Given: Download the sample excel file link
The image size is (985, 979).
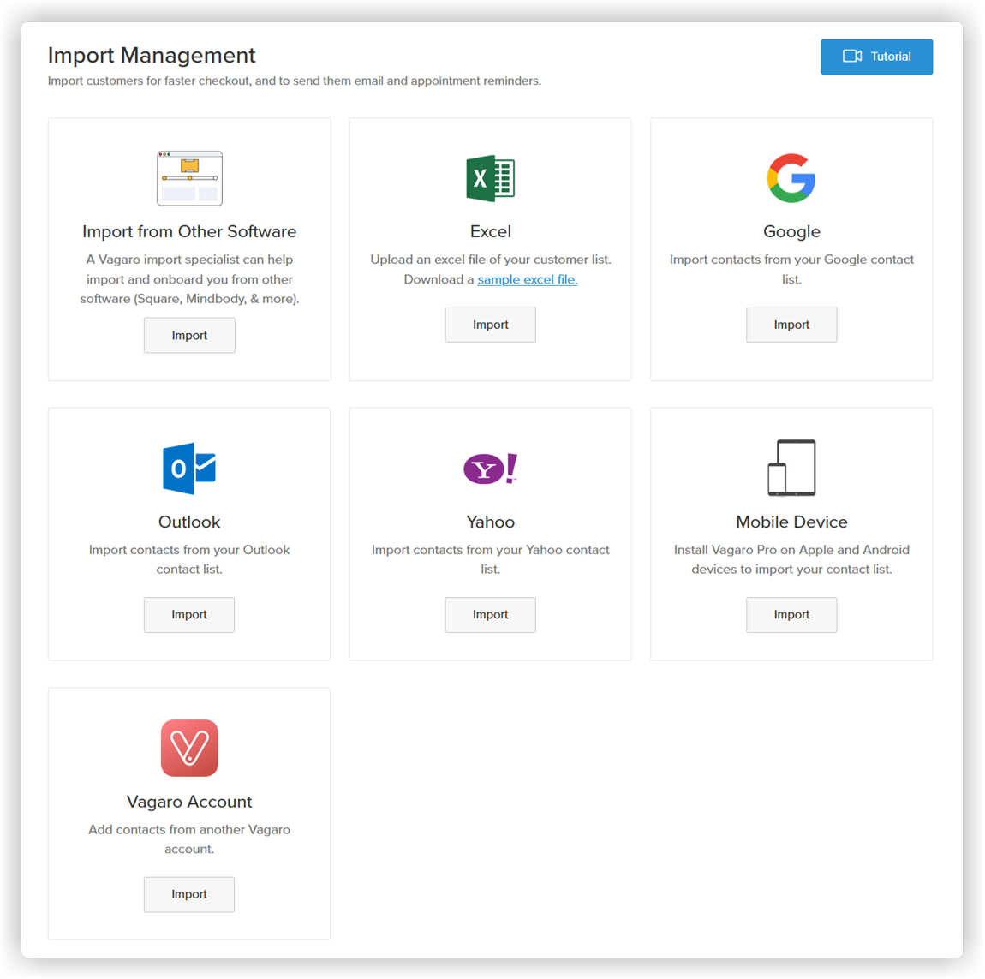Looking at the screenshot, I should click(527, 279).
